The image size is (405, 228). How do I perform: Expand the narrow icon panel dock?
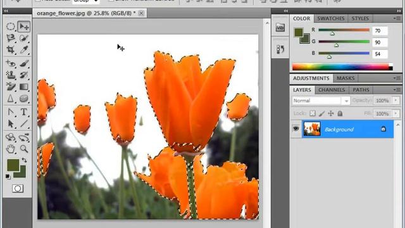pyautogui.click(x=285, y=11)
